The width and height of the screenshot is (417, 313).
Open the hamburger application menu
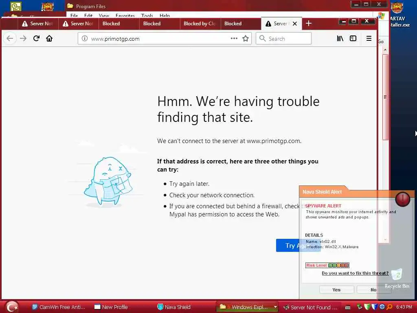click(x=369, y=38)
